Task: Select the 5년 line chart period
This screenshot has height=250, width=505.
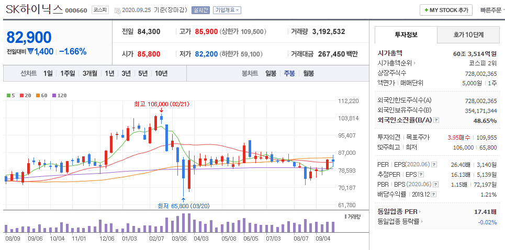Action: 143,73
